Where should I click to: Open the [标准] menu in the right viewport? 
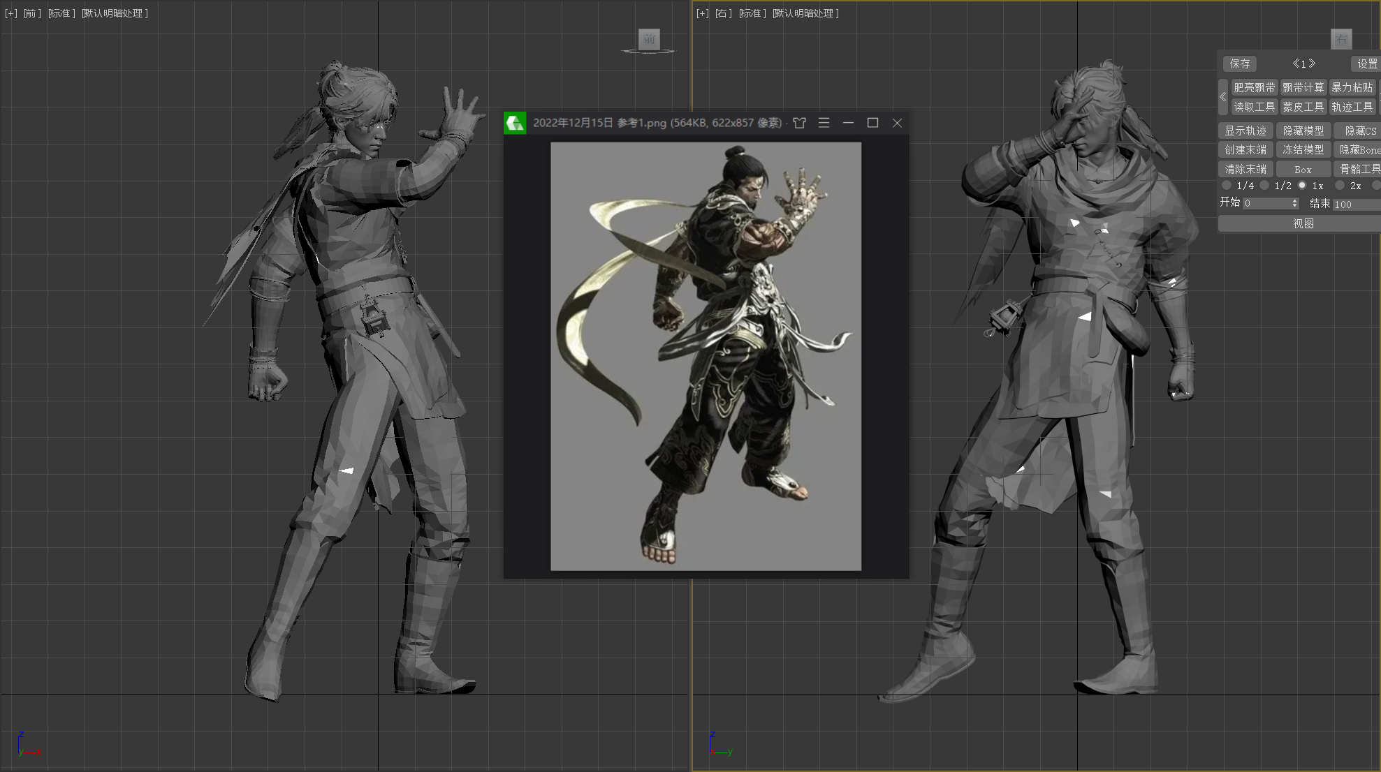click(x=753, y=13)
